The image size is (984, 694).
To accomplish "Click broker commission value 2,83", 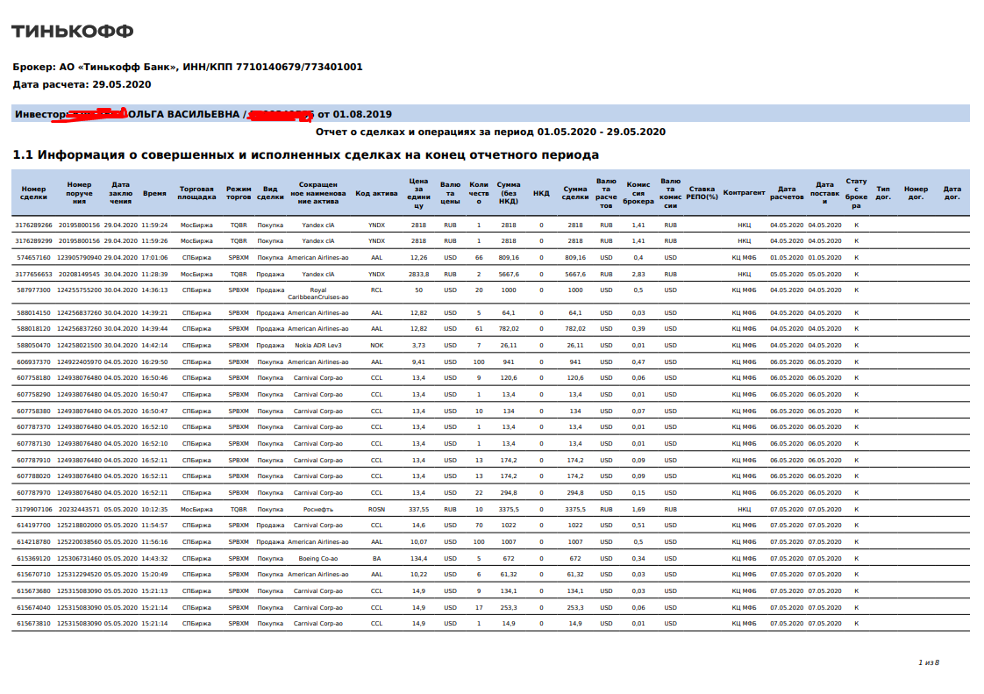I will [x=638, y=275].
